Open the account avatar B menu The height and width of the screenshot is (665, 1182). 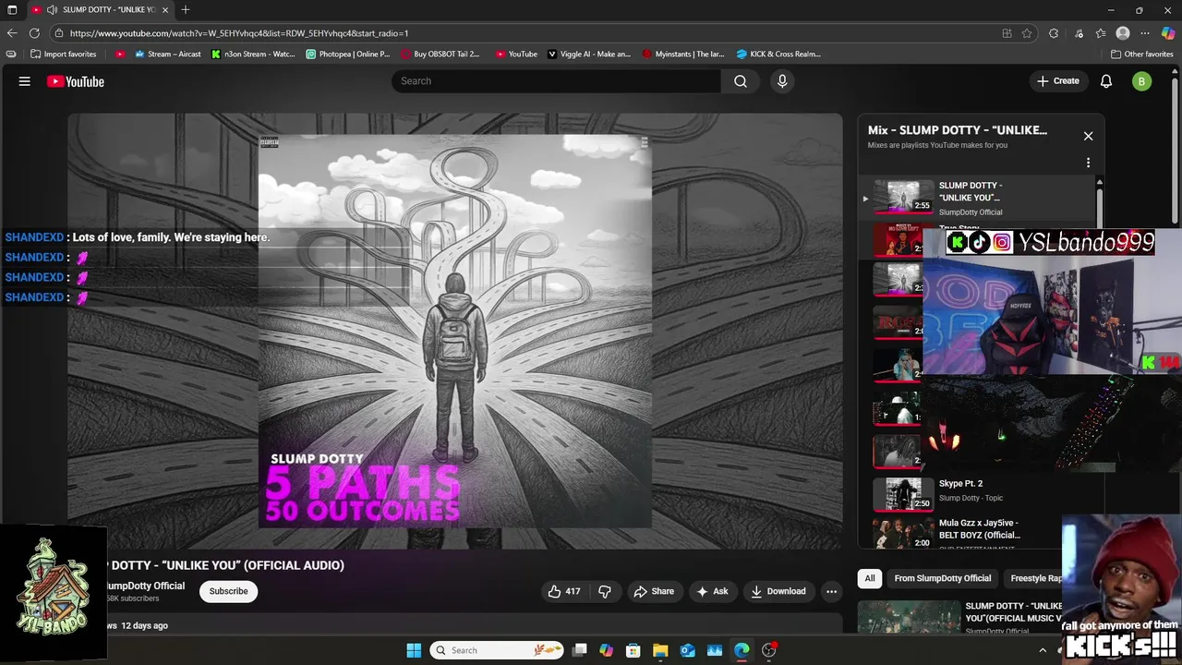1141,81
